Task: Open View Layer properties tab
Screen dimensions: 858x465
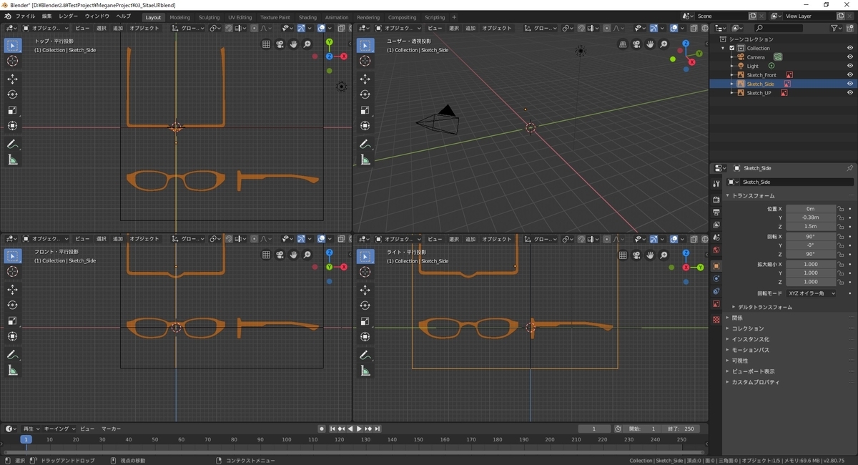Action: coord(716,225)
